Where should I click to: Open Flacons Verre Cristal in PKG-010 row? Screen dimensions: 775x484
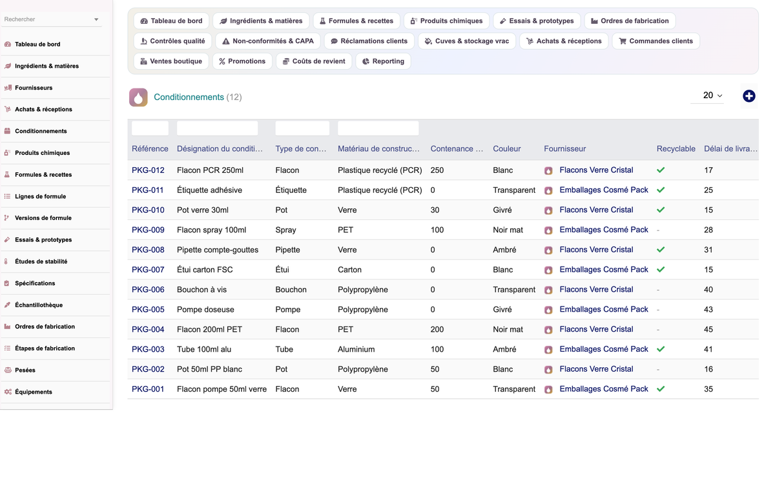[x=596, y=210]
